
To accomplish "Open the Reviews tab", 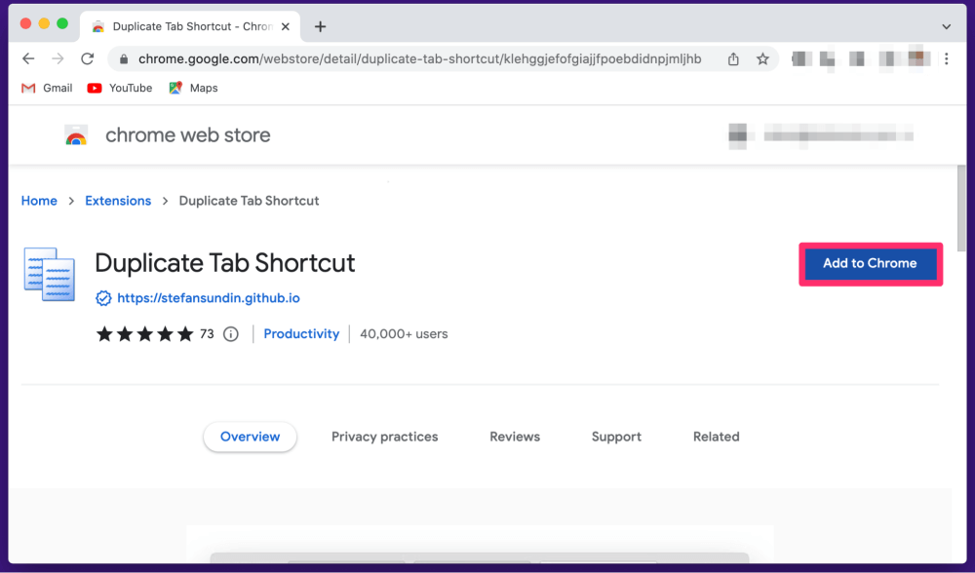I will click(x=515, y=437).
